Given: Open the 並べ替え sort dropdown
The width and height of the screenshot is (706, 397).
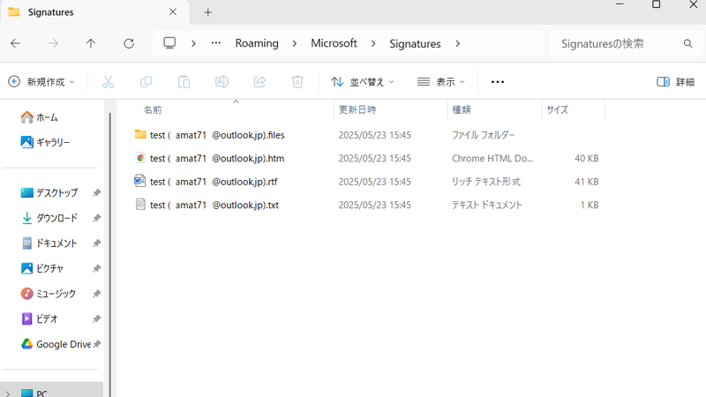Looking at the screenshot, I should pos(363,82).
